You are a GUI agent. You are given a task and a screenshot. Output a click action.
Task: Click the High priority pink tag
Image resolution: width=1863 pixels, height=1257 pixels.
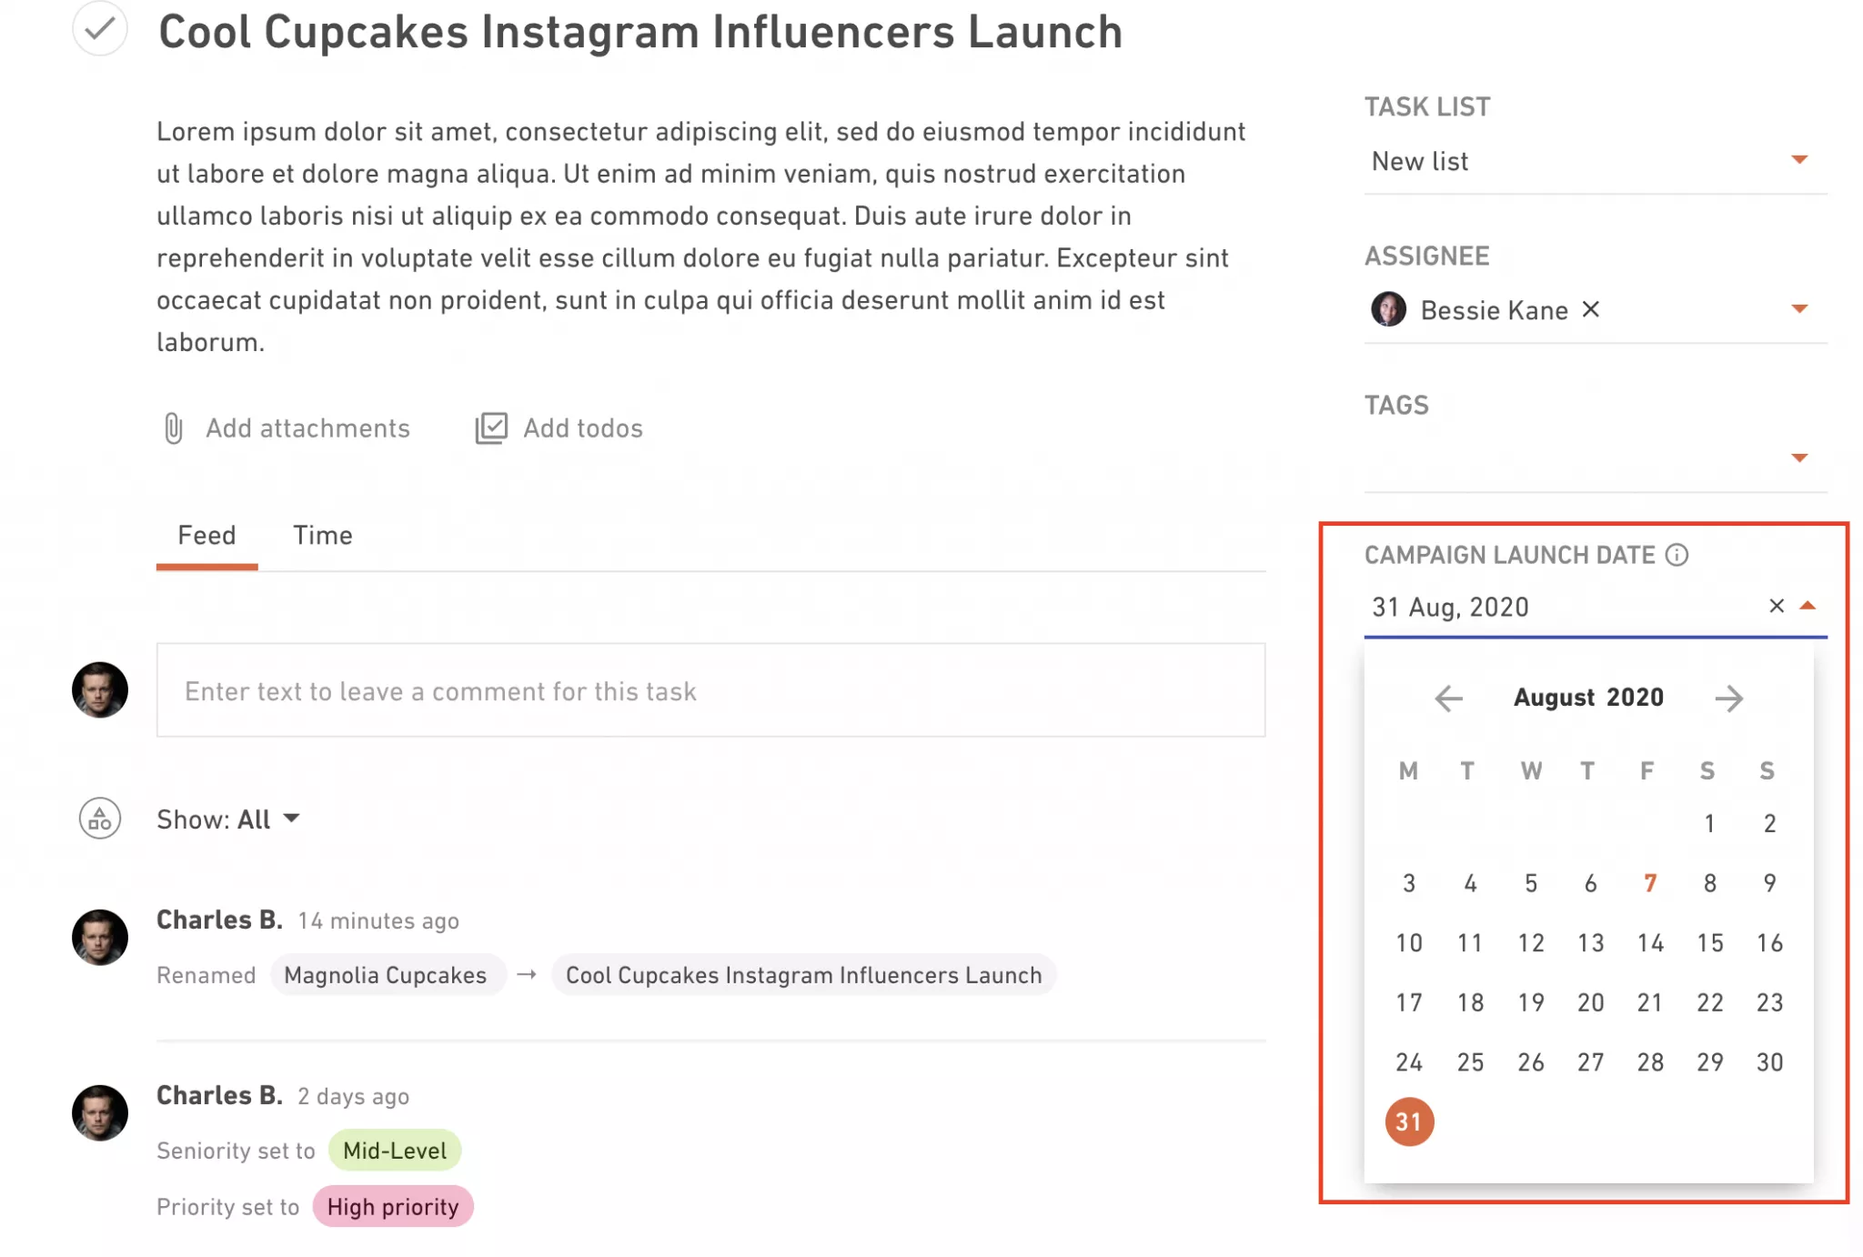[393, 1206]
